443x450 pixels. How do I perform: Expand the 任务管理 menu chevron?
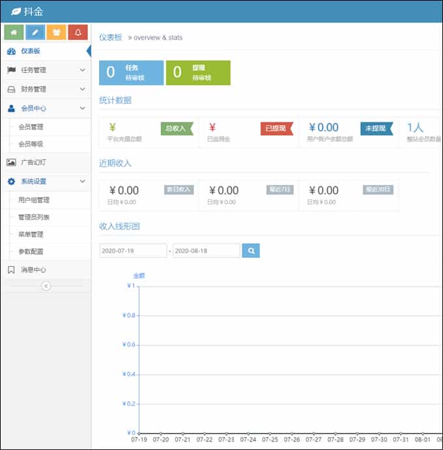click(x=82, y=70)
